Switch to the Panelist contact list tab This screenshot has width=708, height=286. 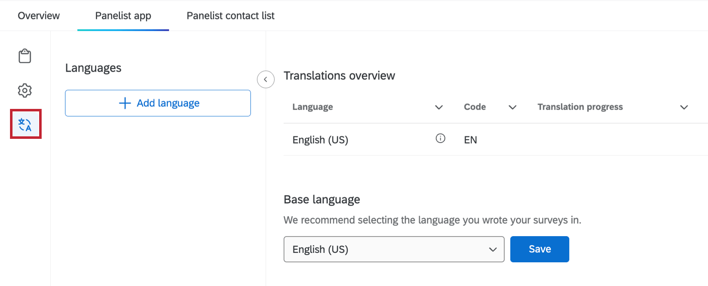tap(230, 16)
